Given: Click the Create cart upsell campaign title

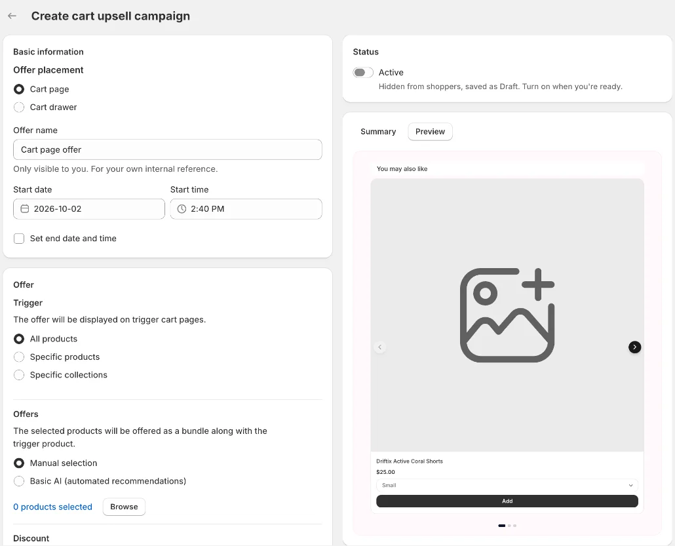Looking at the screenshot, I should click(111, 16).
